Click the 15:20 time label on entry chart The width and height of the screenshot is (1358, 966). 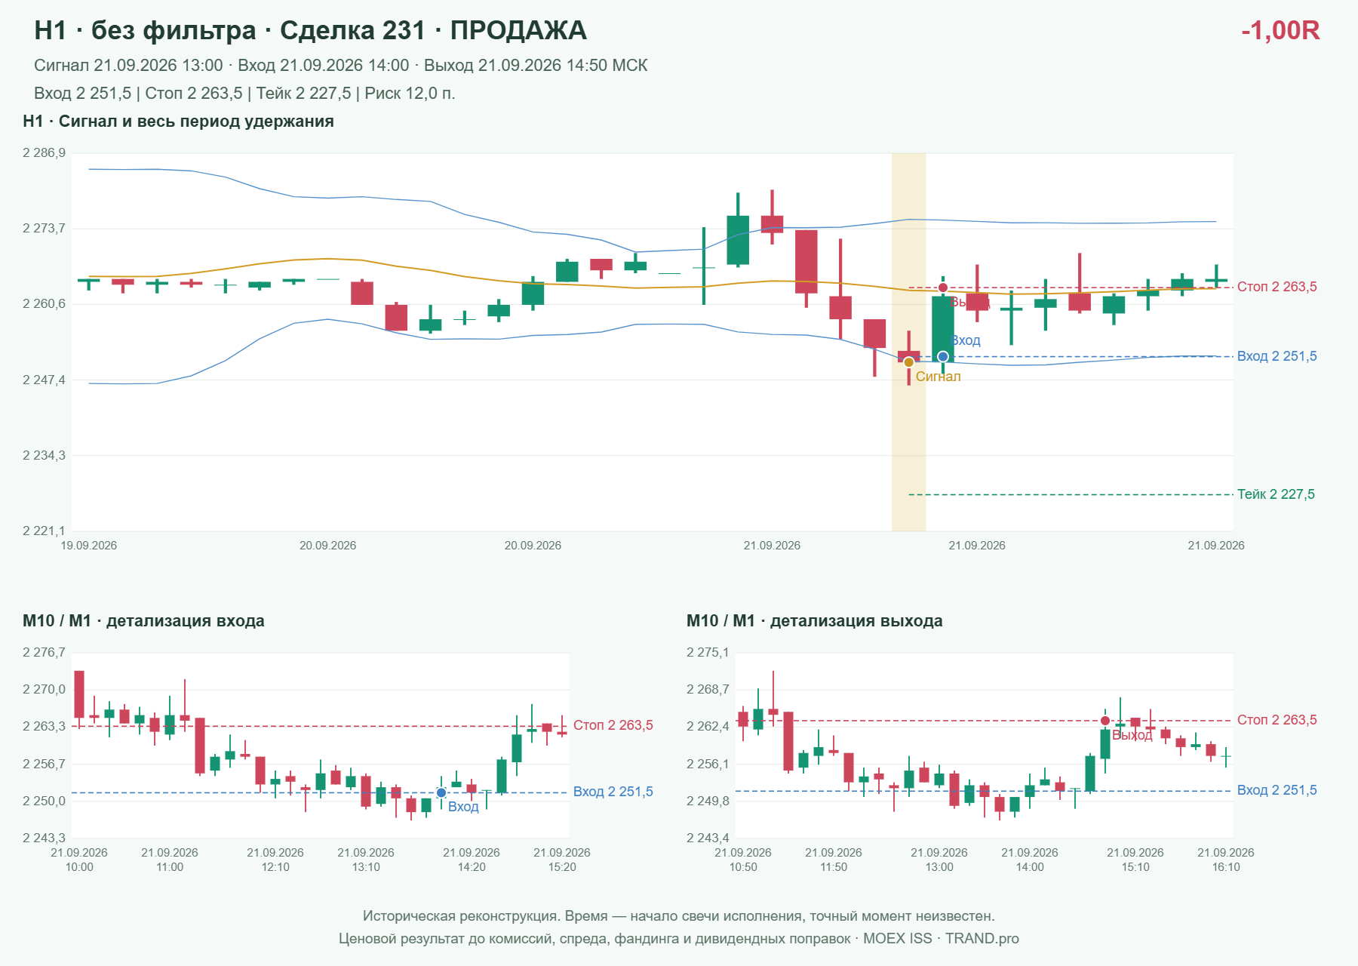tap(562, 867)
